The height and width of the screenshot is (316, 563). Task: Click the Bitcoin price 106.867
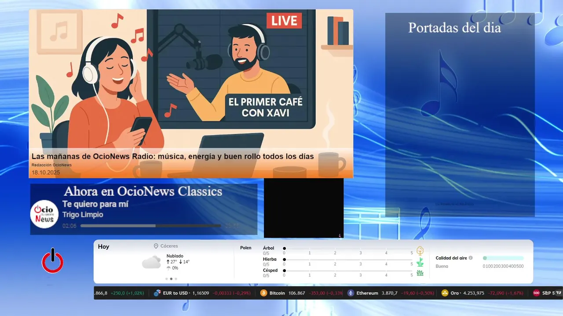coord(297,293)
